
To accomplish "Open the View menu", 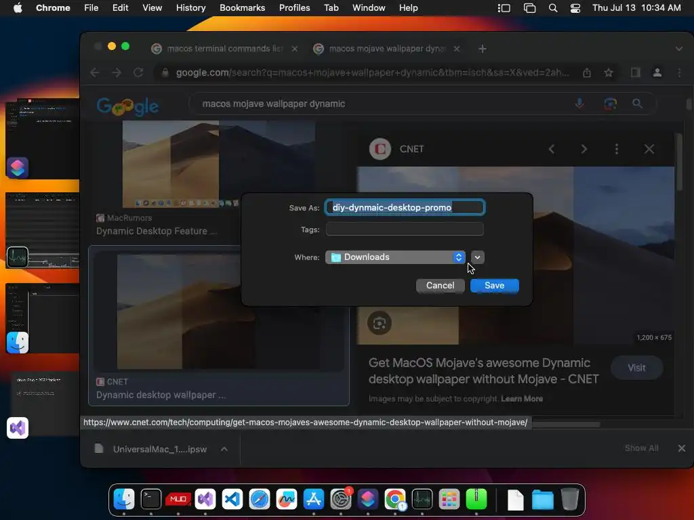I will click(152, 8).
